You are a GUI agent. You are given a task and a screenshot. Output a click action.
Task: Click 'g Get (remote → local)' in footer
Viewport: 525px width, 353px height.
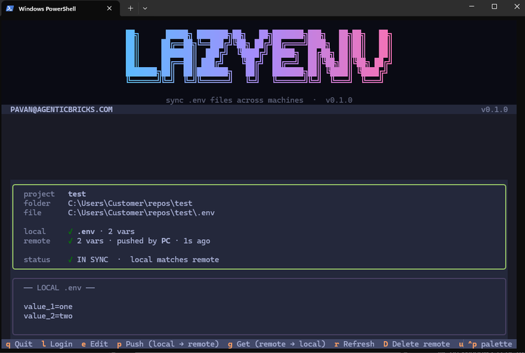point(276,344)
